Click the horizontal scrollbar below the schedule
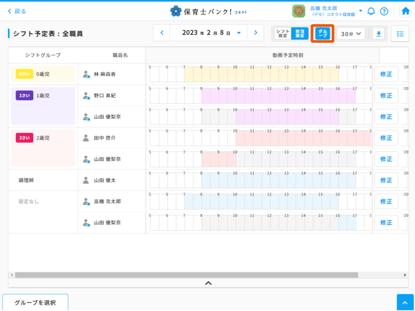Screen dimensions: 415x311 click(x=186, y=275)
